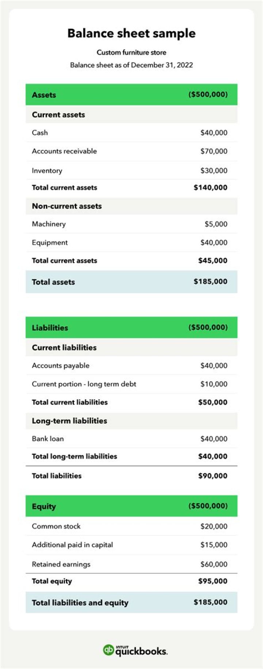
Task: Click the Cash row label
Action: 40,133
